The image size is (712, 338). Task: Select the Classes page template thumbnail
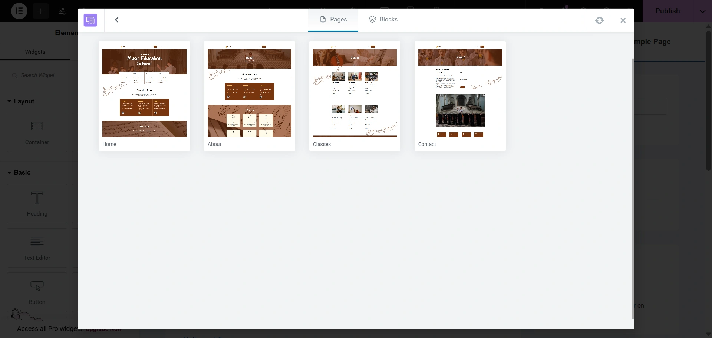[x=355, y=91]
